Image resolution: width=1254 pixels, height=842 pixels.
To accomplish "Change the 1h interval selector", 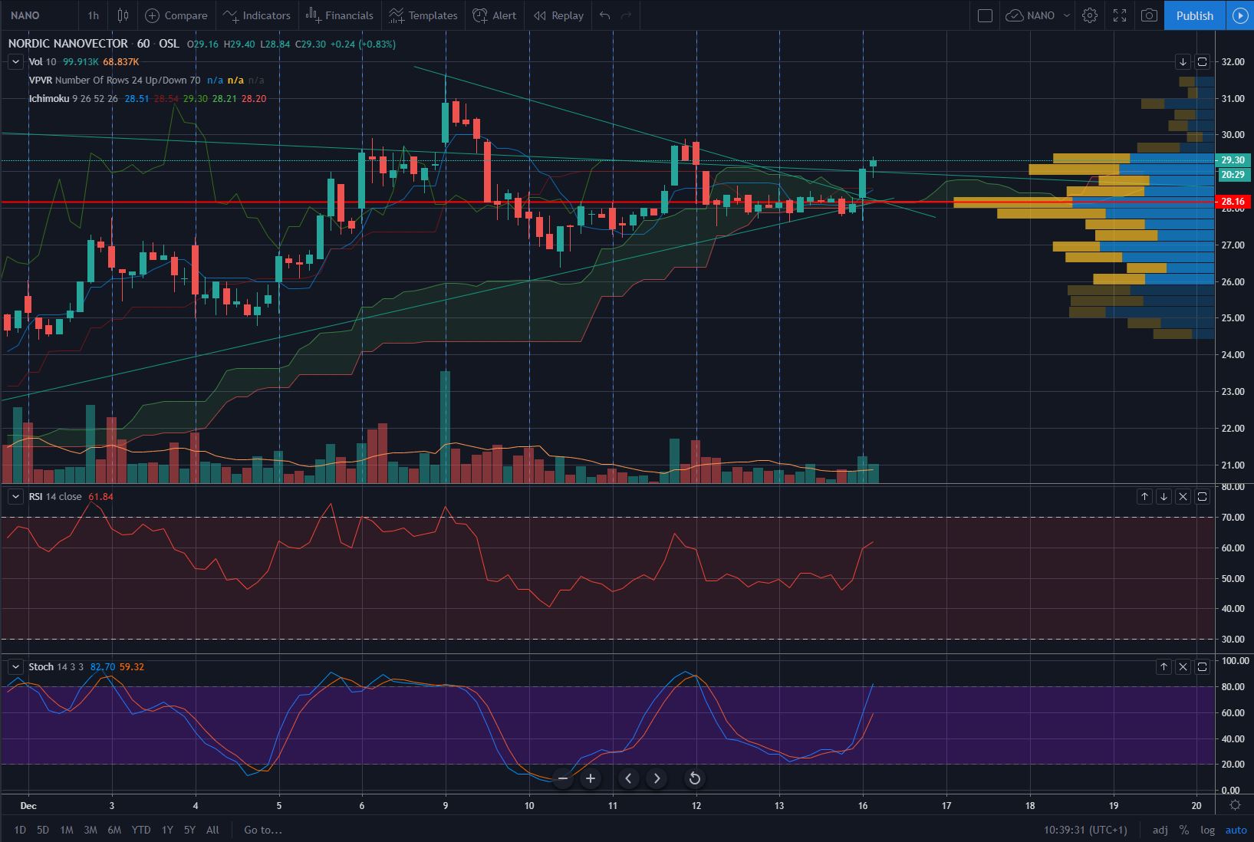I will [93, 15].
